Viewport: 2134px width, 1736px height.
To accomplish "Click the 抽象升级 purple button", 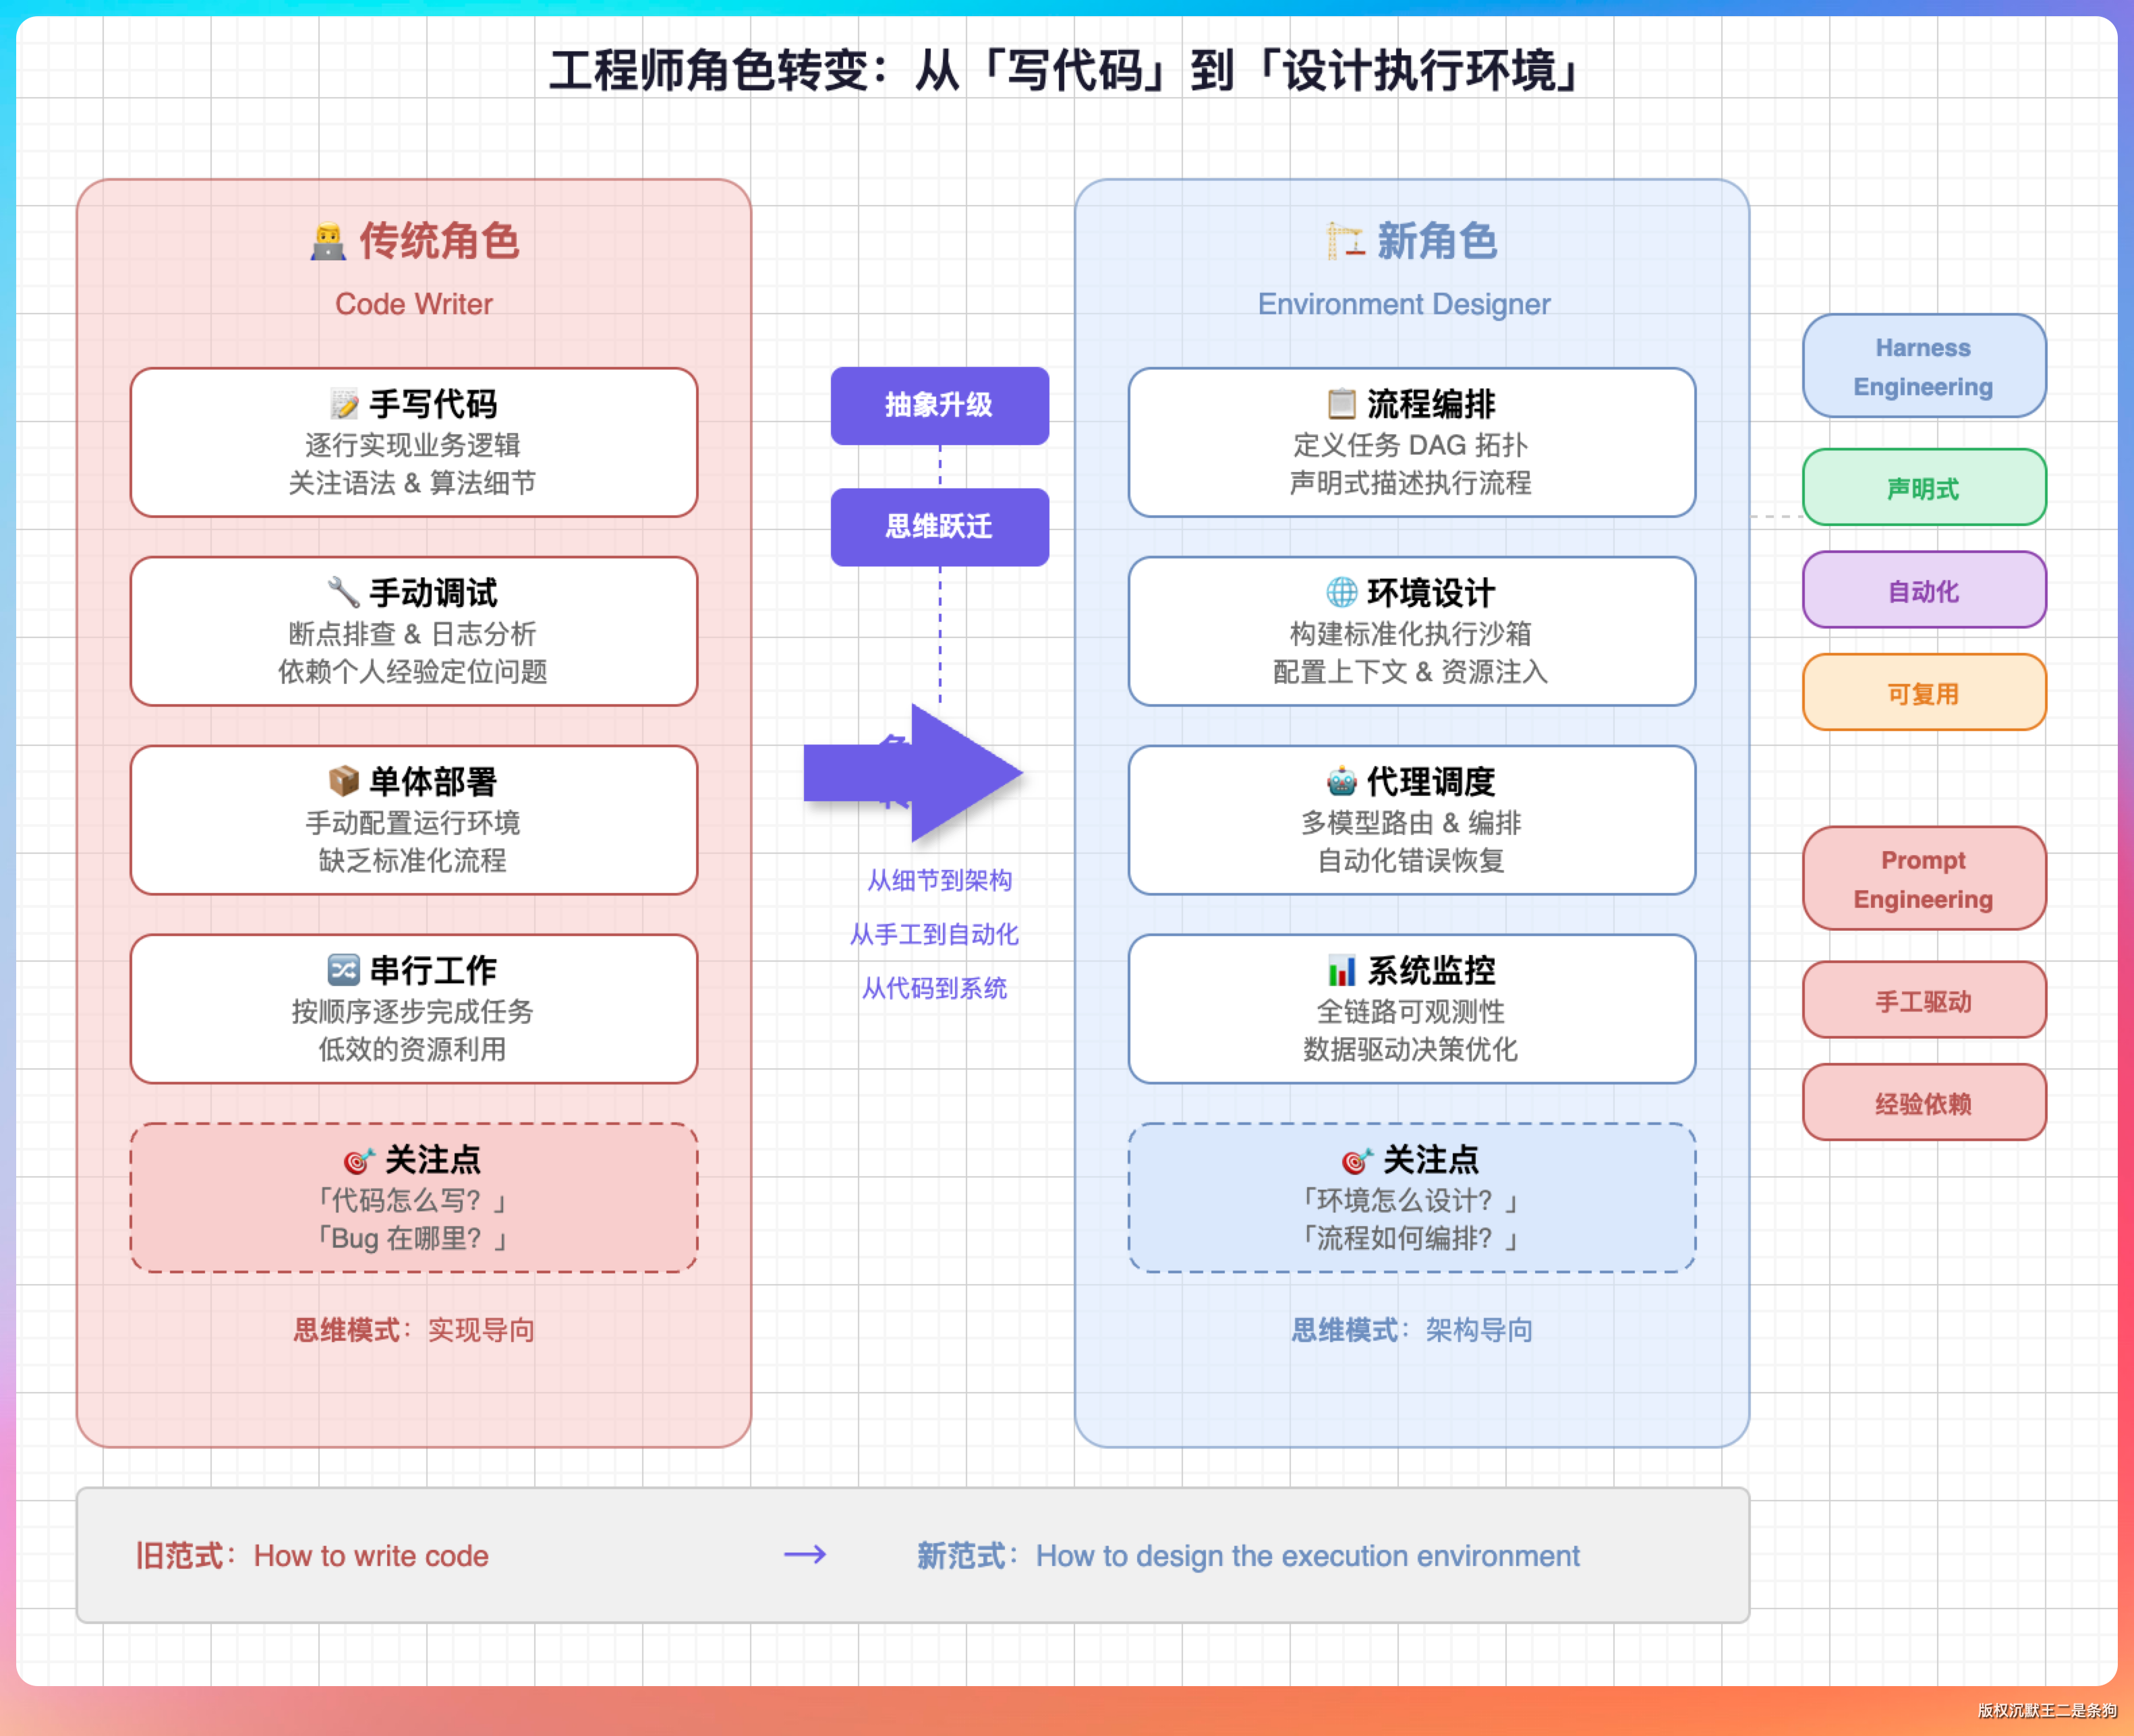I will tap(939, 405).
